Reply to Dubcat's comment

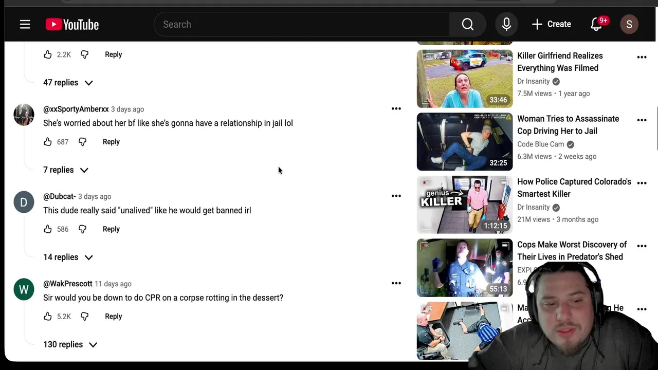tap(111, 229)
